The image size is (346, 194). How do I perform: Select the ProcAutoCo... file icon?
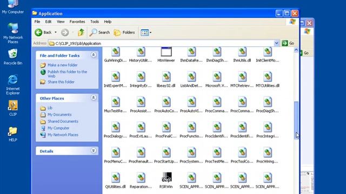coord(166,102)
